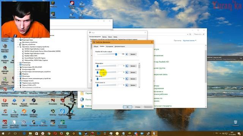Select Модемы node in Device Manager
The height and width of the screenshot is (136, 243).
click(x=25, y=74)
